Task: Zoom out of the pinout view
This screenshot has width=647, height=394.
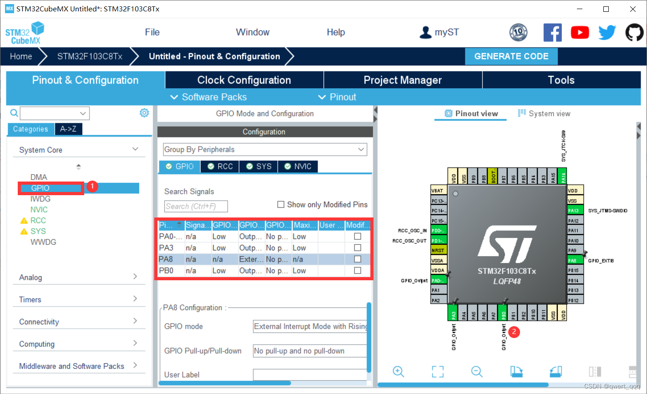Action: (477, 371)
